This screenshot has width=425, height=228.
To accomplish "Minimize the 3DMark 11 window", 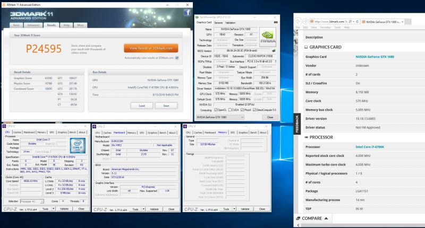I will 167,5.
